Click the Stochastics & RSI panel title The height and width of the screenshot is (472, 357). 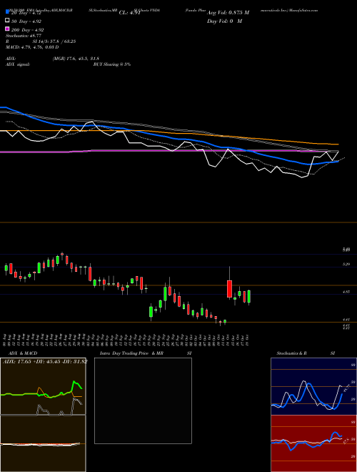(306, 353)
